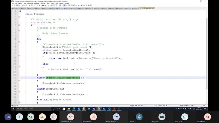Click the editor scrollbar down arrow
Viewport: 219px width, 123px height.
click(207, 103)
